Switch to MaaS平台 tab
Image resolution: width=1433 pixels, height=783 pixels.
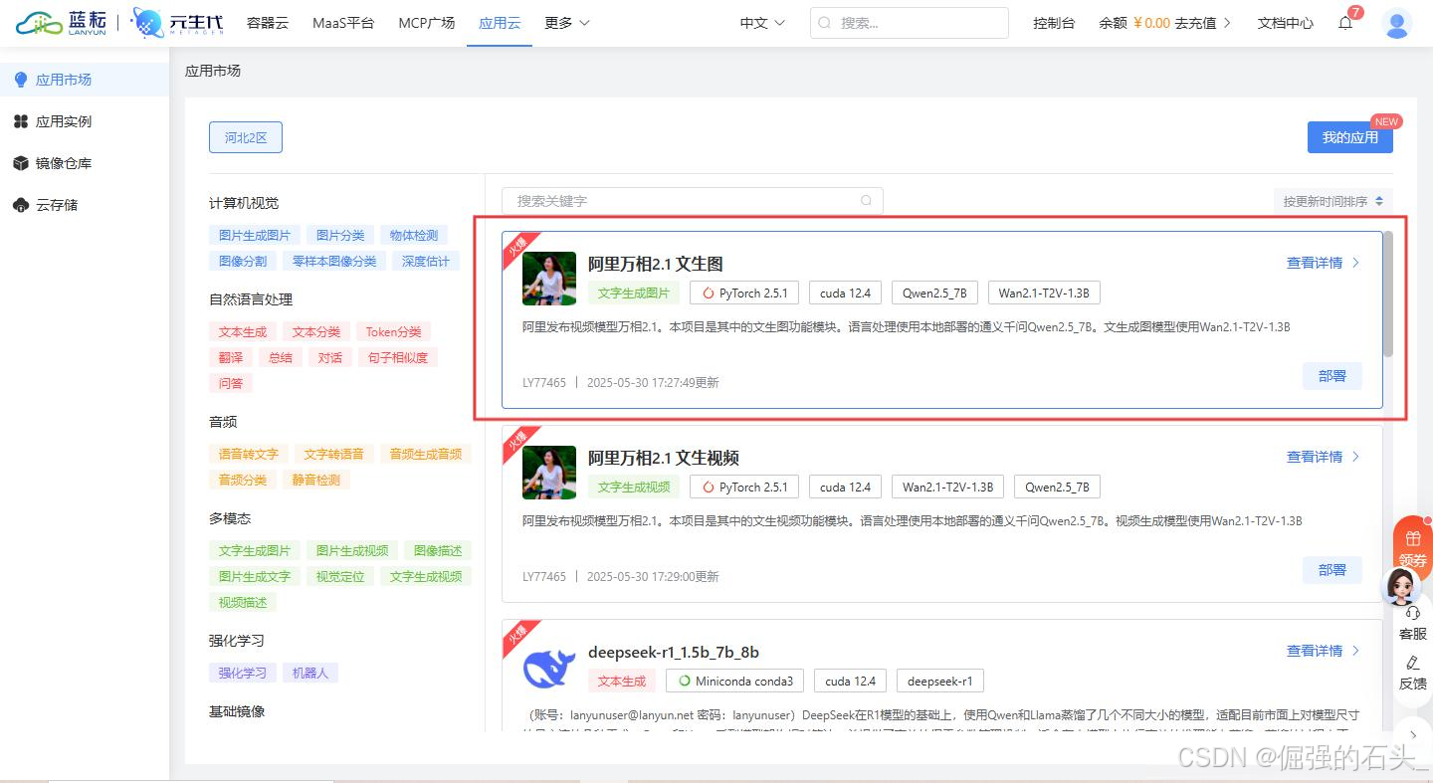tap(343, 23)
